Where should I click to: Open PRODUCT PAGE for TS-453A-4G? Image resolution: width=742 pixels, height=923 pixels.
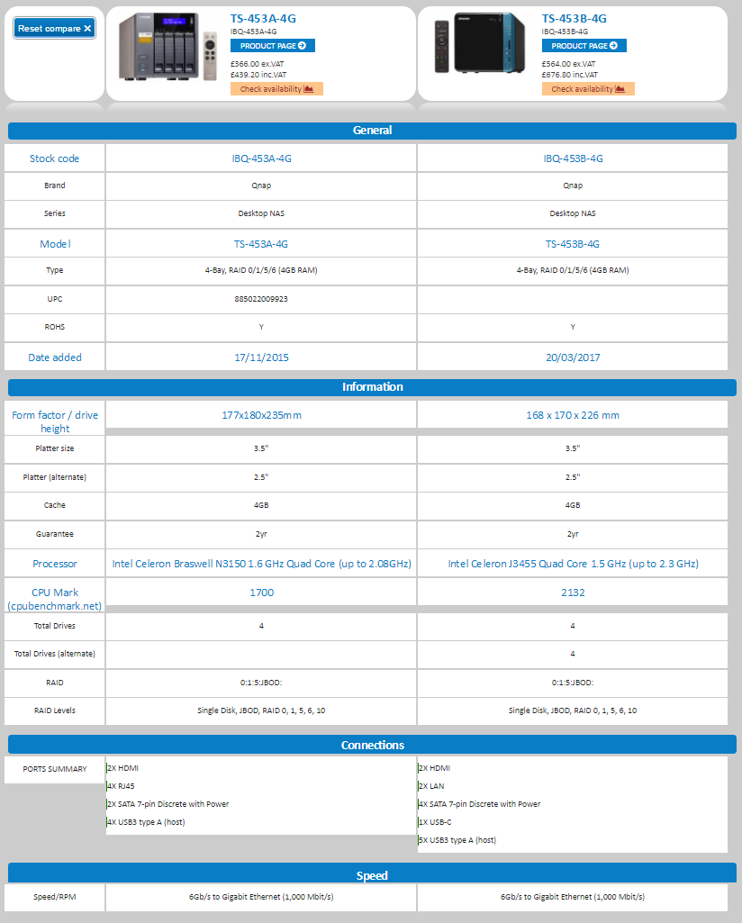pos(273,46)
